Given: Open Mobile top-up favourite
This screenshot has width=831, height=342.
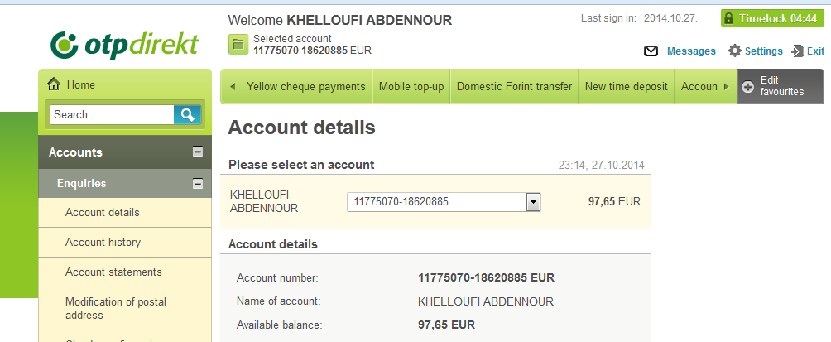Looking at the screenshot, I should [x=411, y=86].
